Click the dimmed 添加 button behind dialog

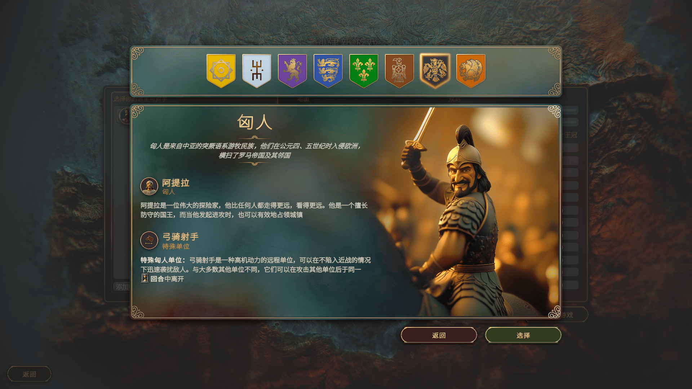coord(122,287)
